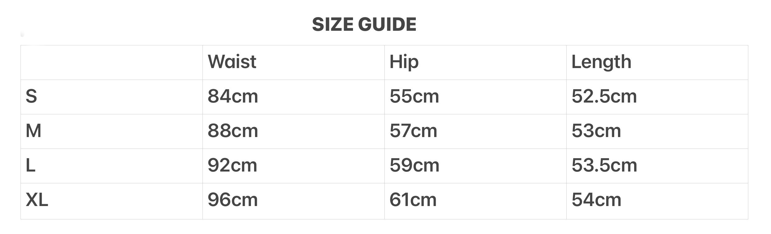771x234 pixels.
Task: Select the 54cm length cell
Action: click(596, 200)
